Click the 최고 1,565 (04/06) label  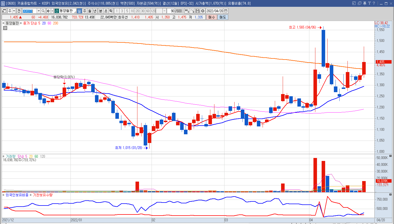tap(303, 27)
